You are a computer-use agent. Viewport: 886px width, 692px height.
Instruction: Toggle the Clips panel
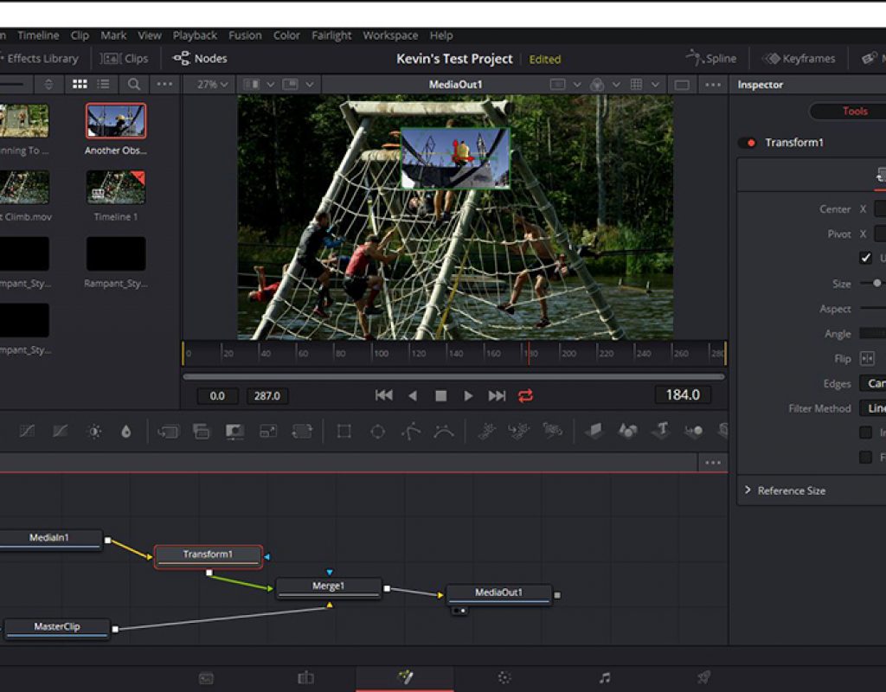[x=125, y=58]
